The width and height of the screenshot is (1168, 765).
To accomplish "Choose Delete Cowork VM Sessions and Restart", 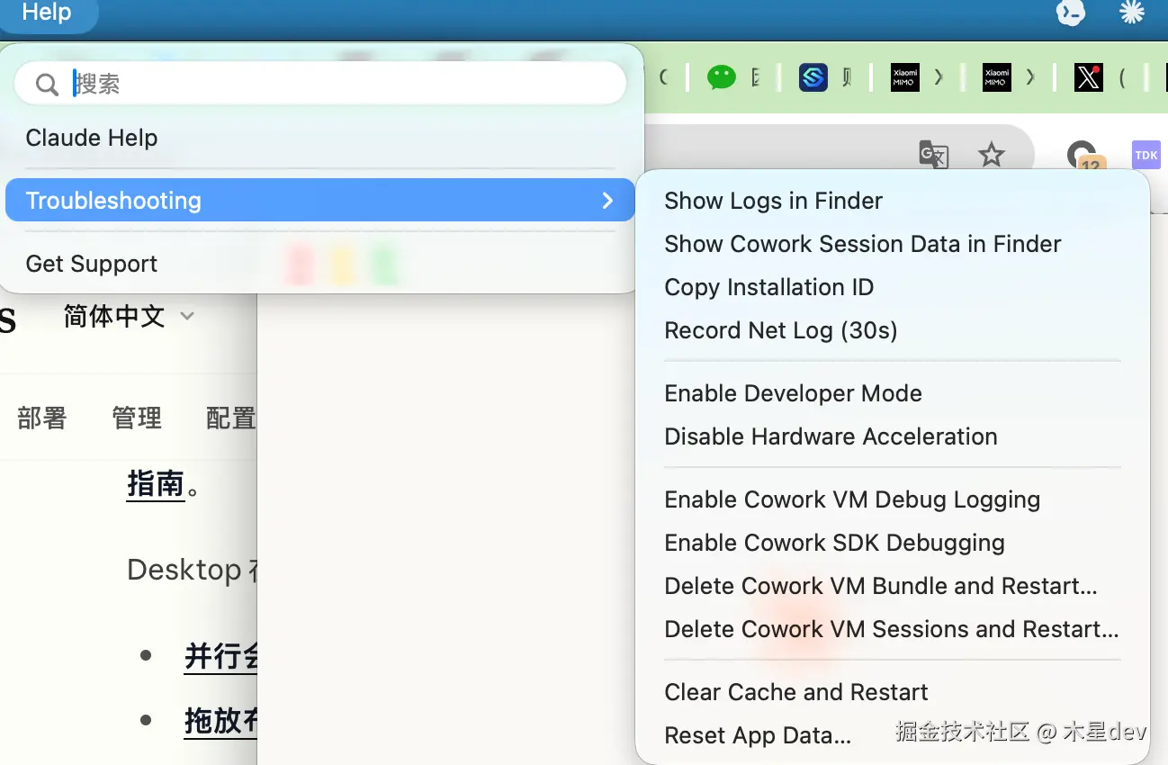I will pyautogui.click(x=891, y=629).
